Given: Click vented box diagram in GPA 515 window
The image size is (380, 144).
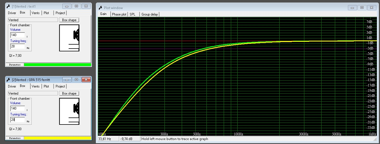Looking at the screenshot, I should (x=69, y=111).
